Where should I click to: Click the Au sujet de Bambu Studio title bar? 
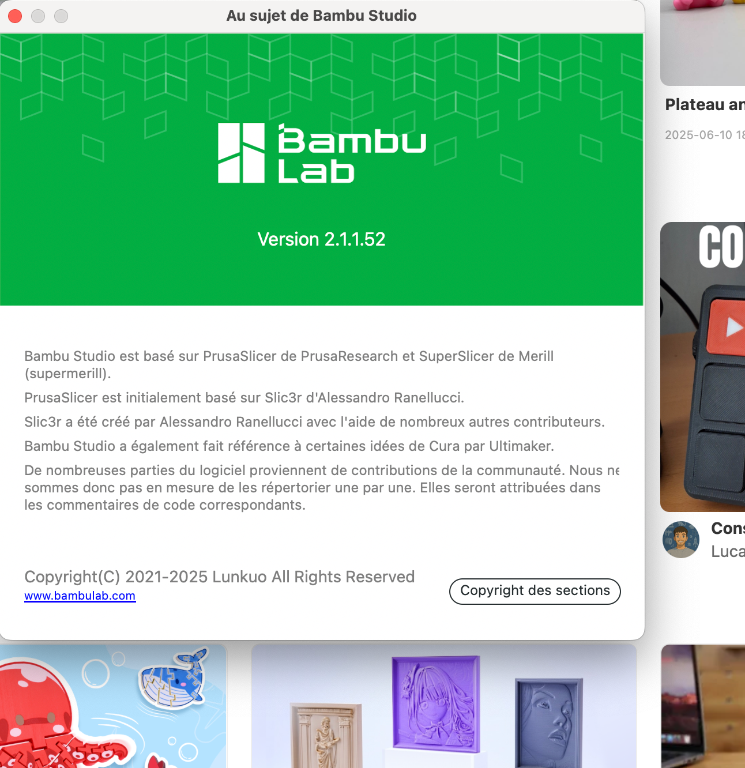click(x=321, y=16)
